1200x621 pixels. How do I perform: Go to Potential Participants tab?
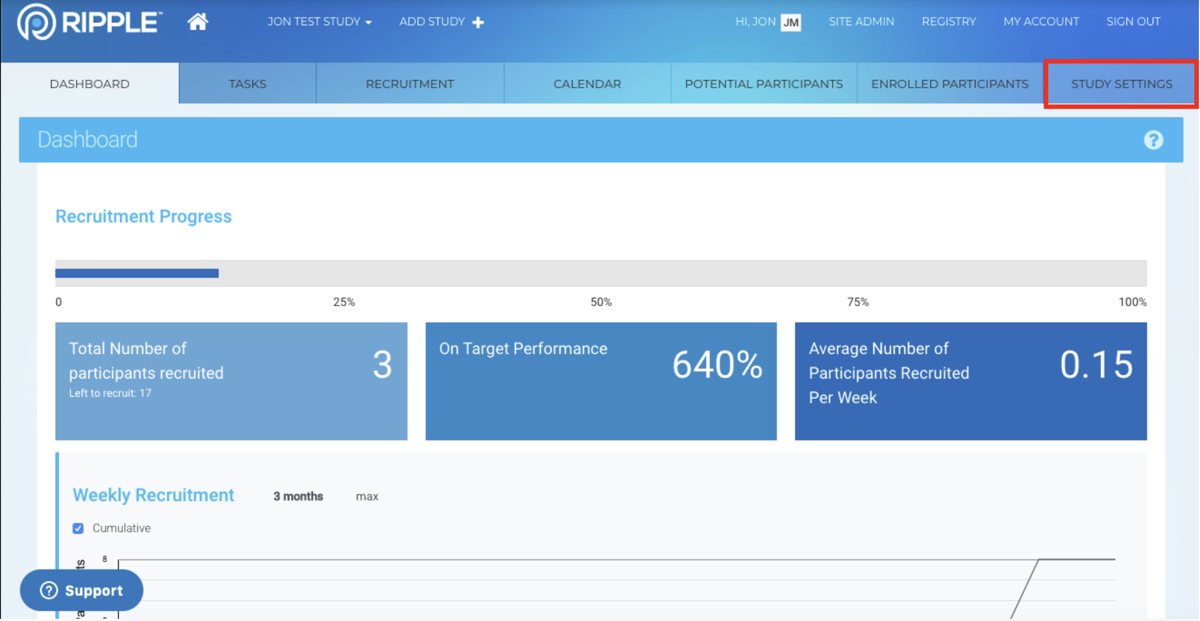pos(764,84)
